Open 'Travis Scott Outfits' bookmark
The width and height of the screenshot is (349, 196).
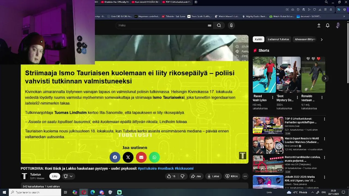pos(199,16)
